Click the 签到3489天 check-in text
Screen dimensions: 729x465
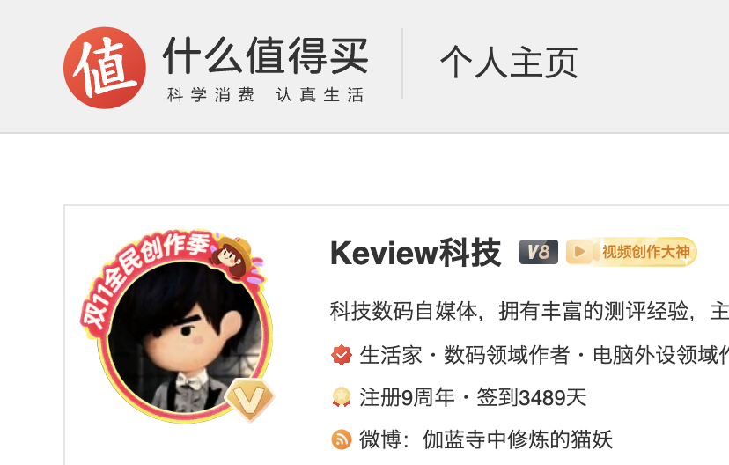coord(532,397)
